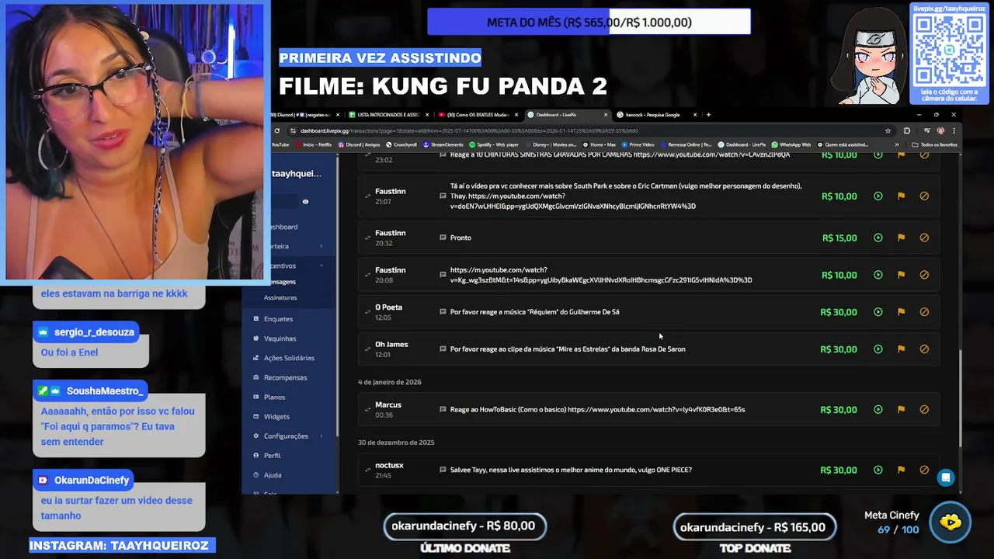Block the Faustinn 21:07 sender
Image resolution: width=994 pixels, height=559 pixels.
[x=924, y=196]
